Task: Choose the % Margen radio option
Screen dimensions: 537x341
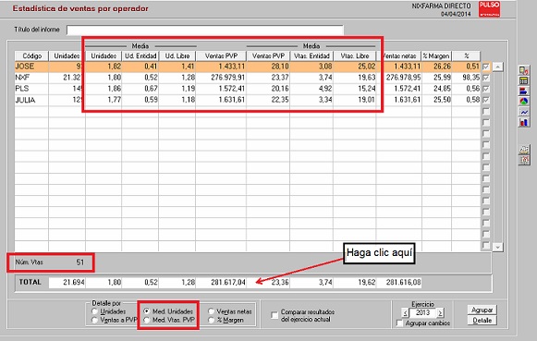Action: coord(211,320)
